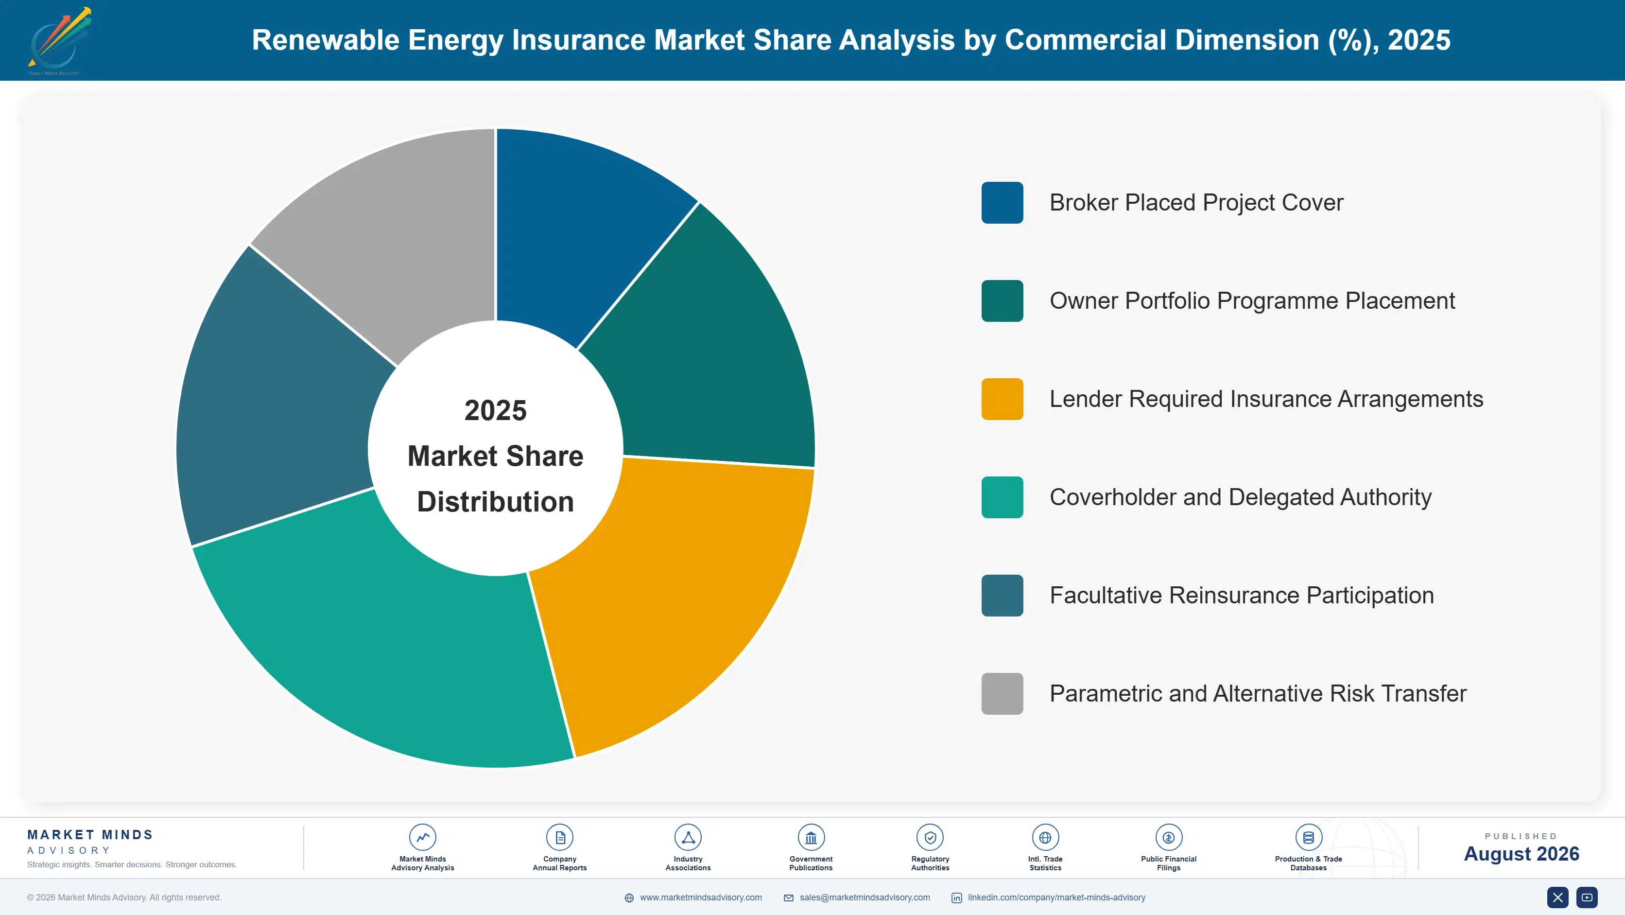The height and width of the screenshot is (915, 1625).
Task: Click Broker Placed Project Cover blue swatch
Action: click(1002, 203)
